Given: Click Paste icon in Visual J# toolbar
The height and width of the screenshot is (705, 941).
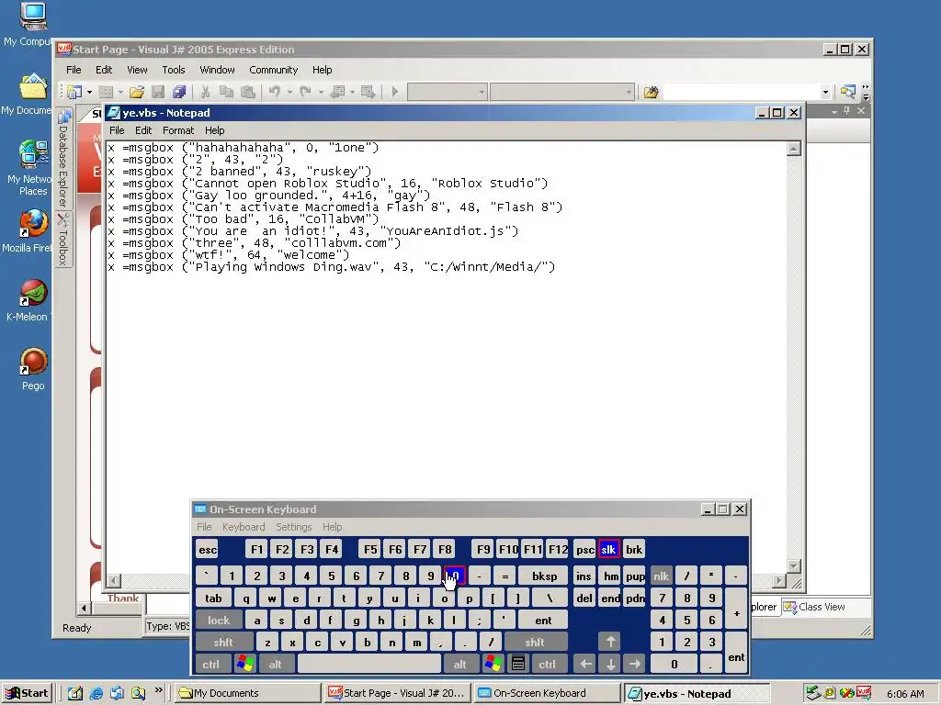Looking at the screenshot, I should 247,92.
